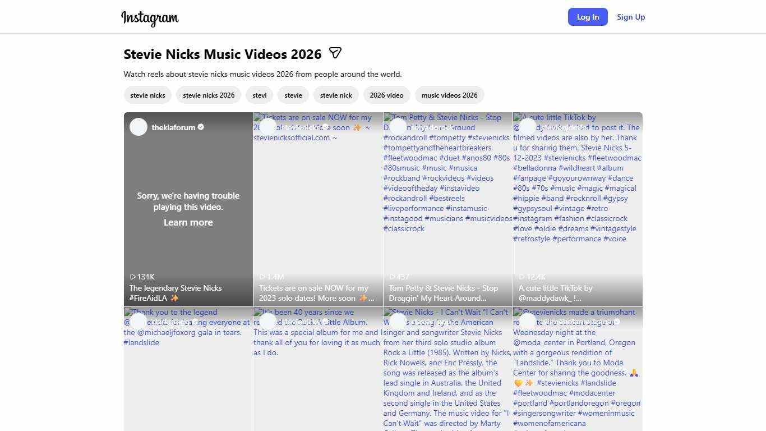Click Learn more in the video error
Image resolution: width=766 pixels, height=431 pixels.
click(188, 223)
